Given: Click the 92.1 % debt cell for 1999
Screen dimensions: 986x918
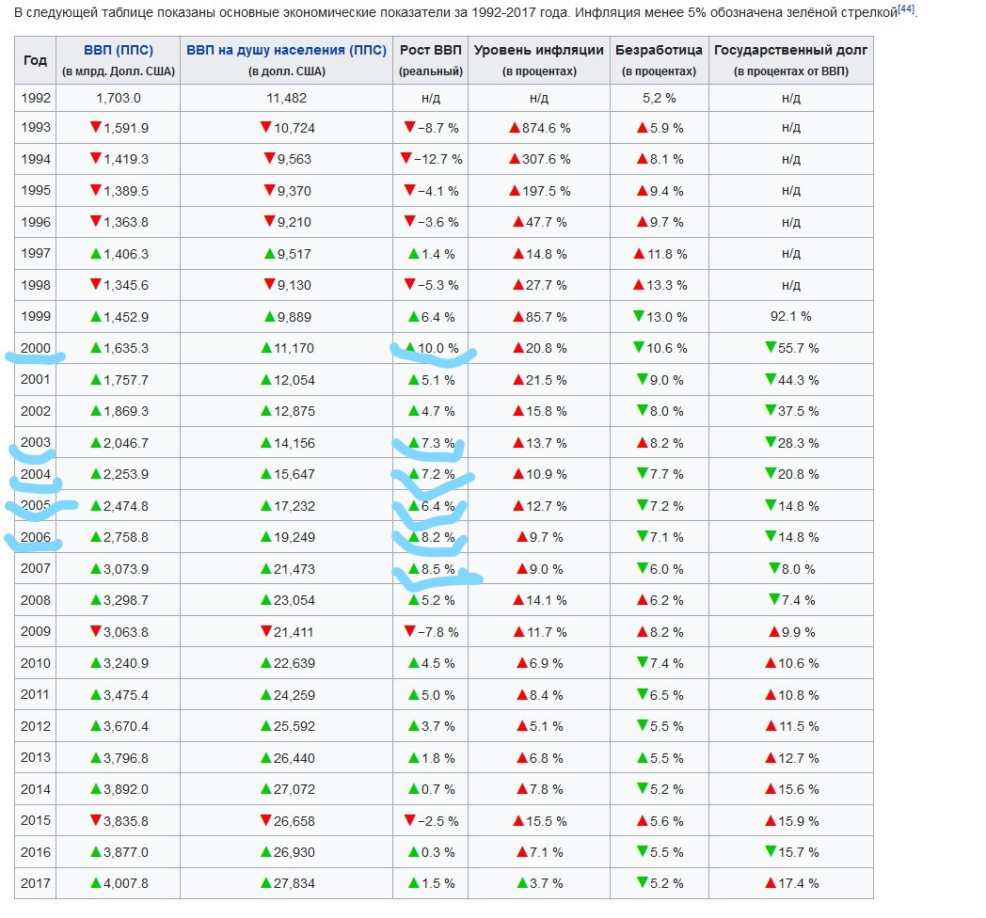Looking at the screenshot, I should coord(791,316).
